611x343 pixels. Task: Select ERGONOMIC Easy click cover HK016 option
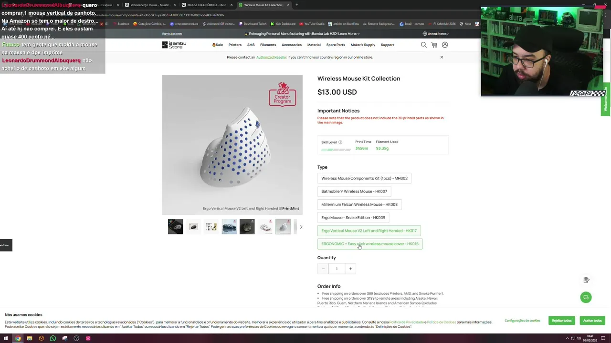click(x=370, y=244)
